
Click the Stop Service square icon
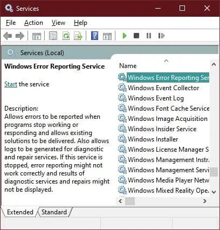click(x=136, y=36)
